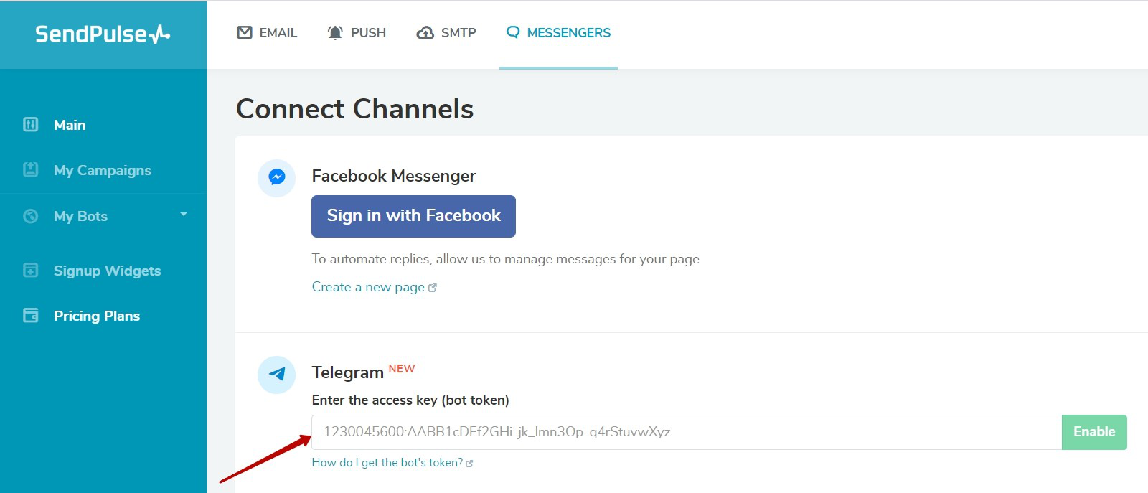1148x493 pixels.
Task: Click the Pricing Plans wallet icon
Action: [31, 316]
